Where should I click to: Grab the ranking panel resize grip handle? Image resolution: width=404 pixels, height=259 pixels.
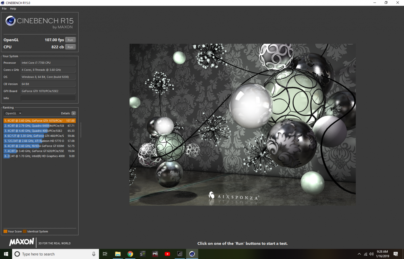tap(81, 130)
